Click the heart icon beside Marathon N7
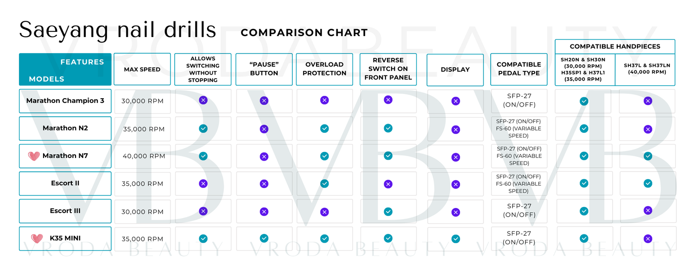 34,156
